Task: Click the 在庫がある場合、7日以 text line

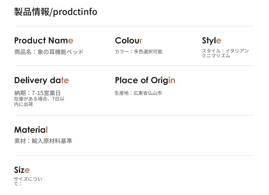Action: 39,99
